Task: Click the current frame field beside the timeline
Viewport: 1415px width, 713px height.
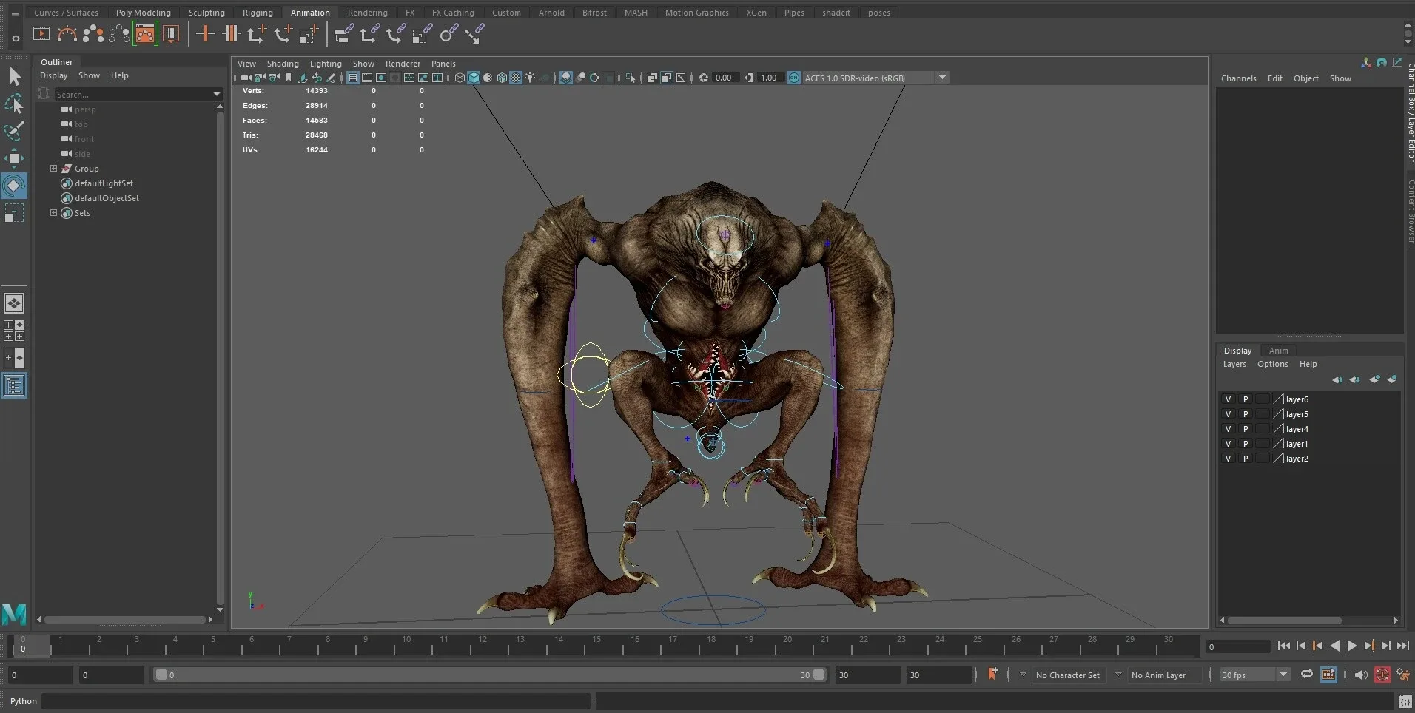Action: coord(1238,646)
